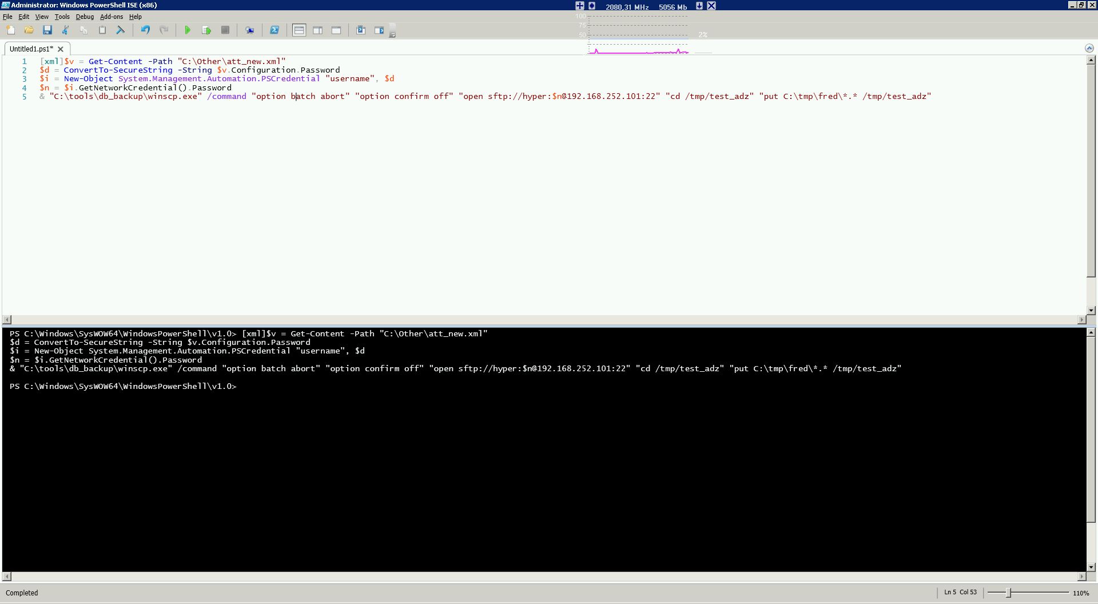Click the down arrow on the monitor overlay
The height and width of the screenshot is (604, 1098).
[699, 6]
